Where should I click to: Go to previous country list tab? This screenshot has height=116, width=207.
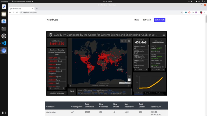coord(50,88)
